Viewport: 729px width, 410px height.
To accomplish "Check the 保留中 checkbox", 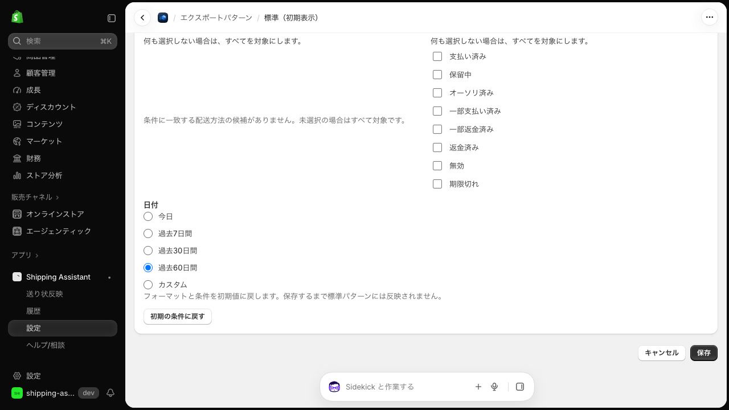I will coord(437,75).
